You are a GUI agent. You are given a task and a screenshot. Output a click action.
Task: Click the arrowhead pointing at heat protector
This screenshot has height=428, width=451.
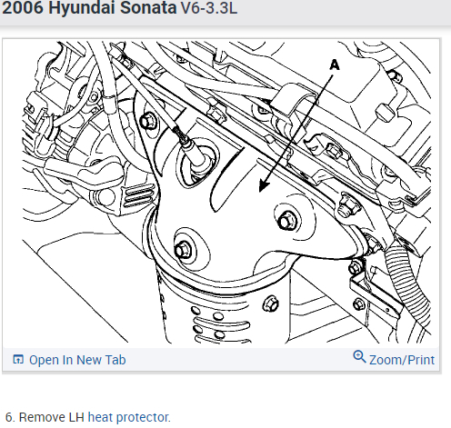(264, 185)
